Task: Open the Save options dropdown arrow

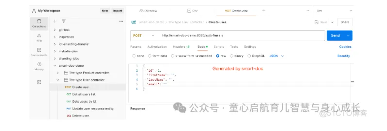Action: pyautogui.click(x=332, y=22)
